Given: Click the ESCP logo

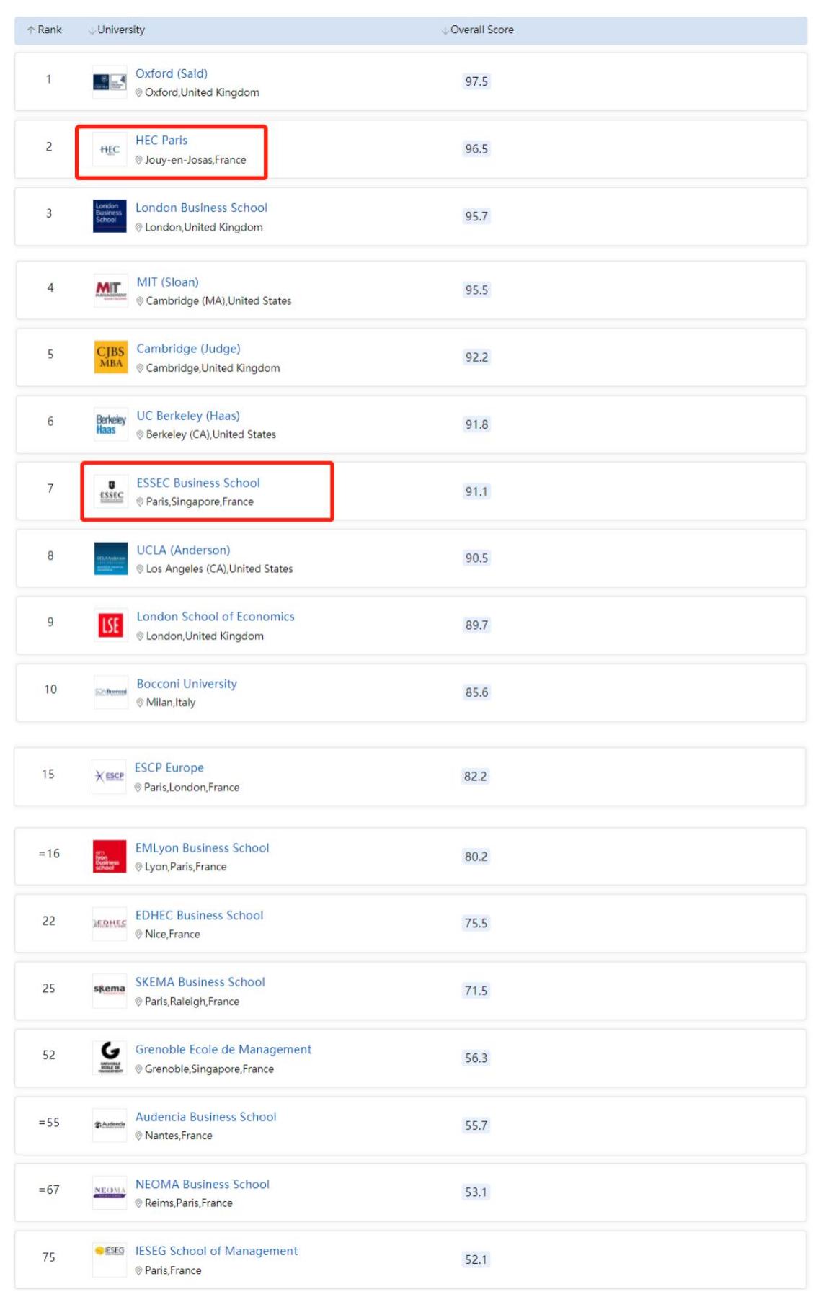Looking at the screenshot, I should tap(109, 777).
